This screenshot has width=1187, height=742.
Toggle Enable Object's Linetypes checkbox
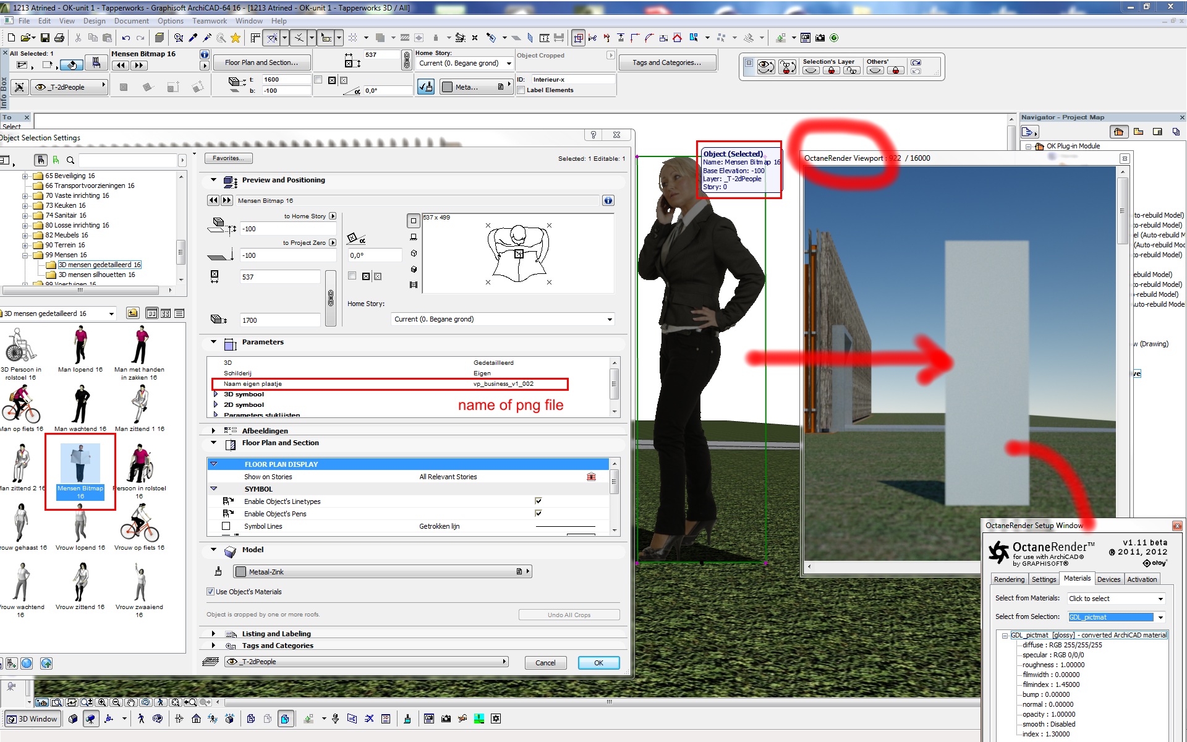pos(538,501)
